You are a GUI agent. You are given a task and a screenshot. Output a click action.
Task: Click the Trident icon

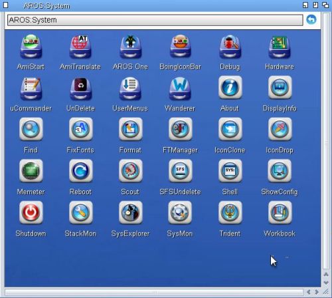point(230,212)
